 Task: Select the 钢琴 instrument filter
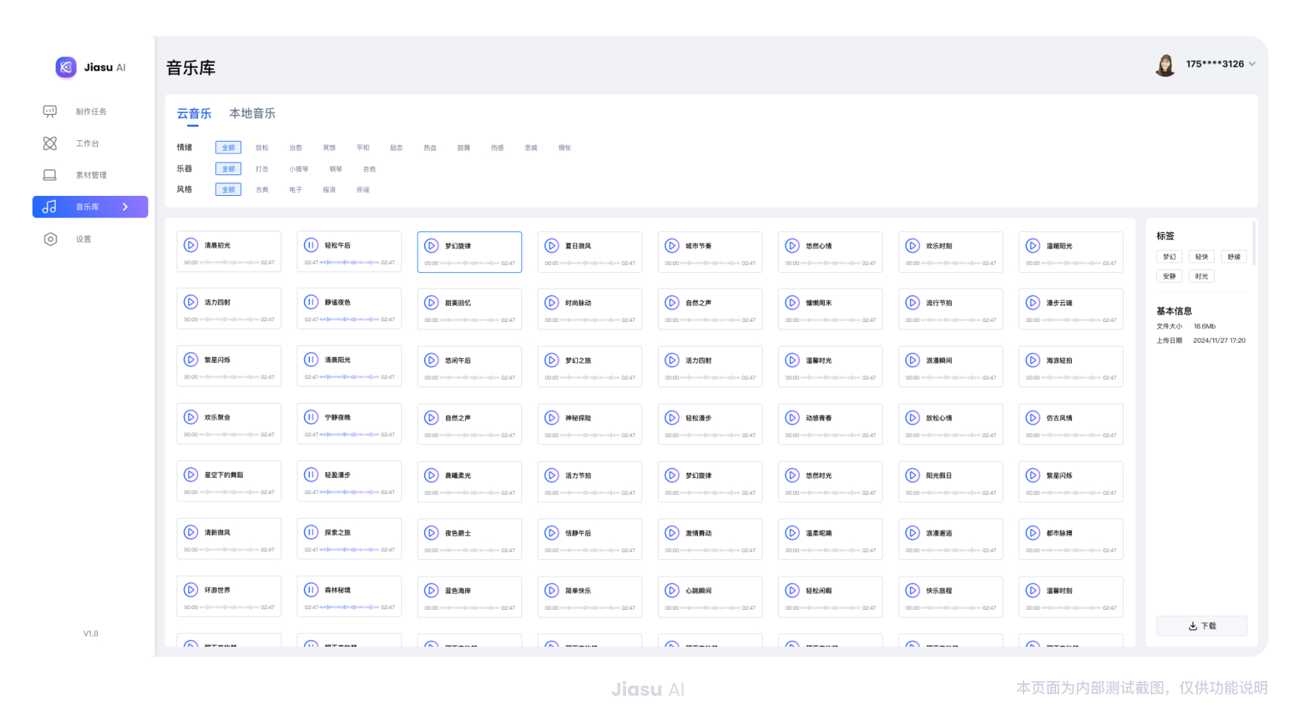pyautogui.click(x=335, y=169)
